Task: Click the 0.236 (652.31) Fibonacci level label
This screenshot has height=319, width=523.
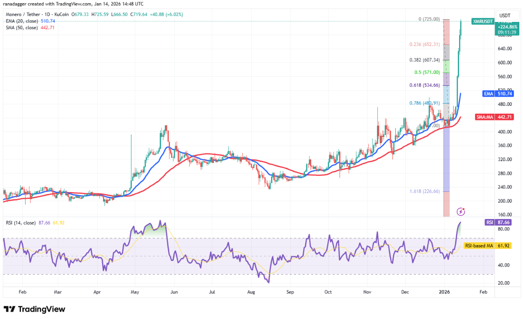Action: click(424, 44)
